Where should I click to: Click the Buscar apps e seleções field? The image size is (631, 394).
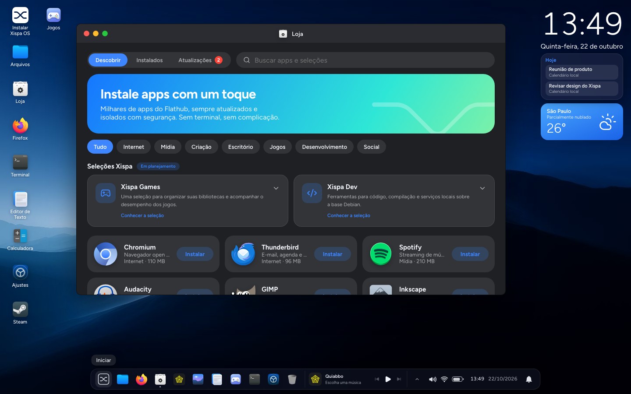coord(365,60)
